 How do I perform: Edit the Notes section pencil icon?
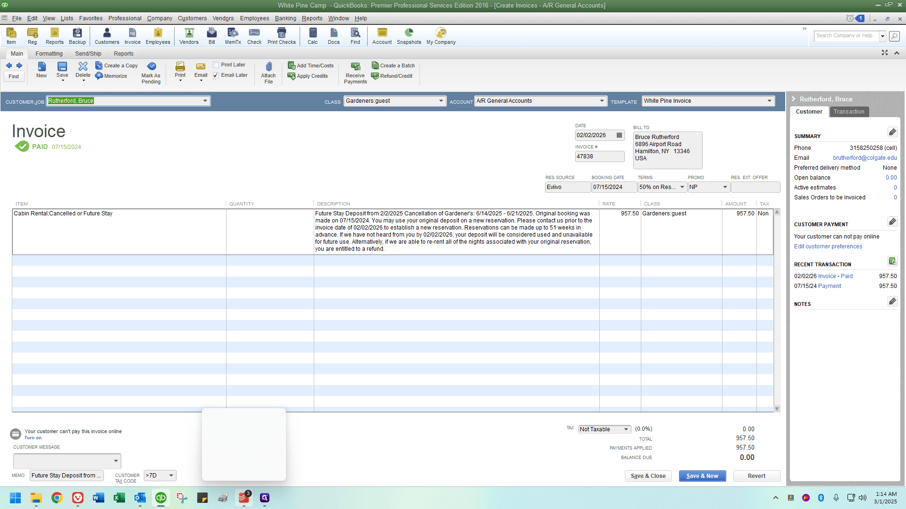coord(892,301)
